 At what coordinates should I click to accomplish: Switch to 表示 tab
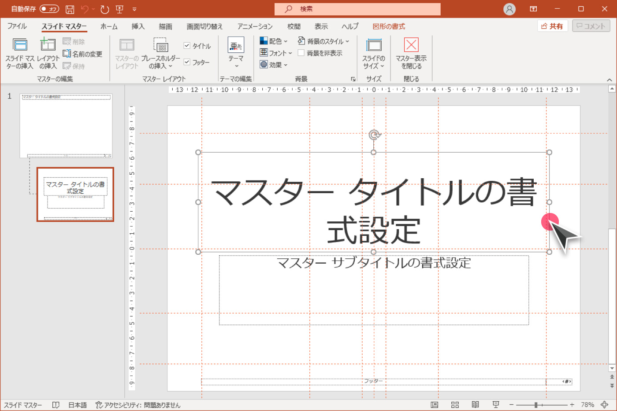pos(321,26)
